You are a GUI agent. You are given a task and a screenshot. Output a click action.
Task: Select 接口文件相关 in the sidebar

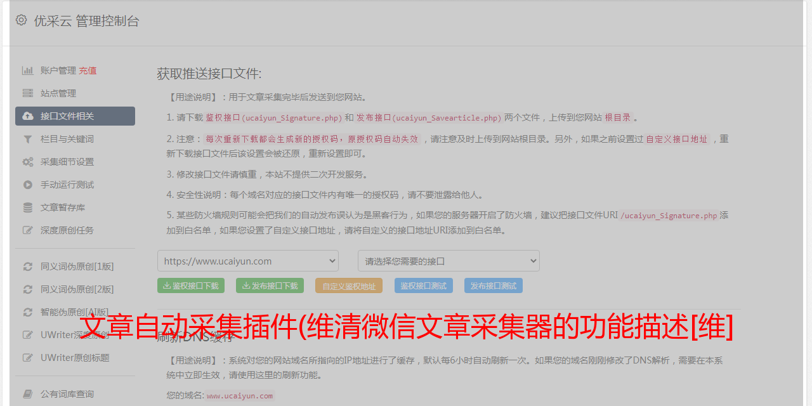[75, 116]
